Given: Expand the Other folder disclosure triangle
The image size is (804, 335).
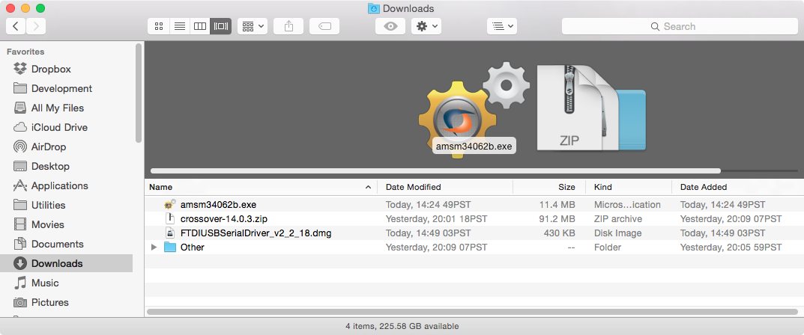Looking at the screenshot, I should 154,248.
